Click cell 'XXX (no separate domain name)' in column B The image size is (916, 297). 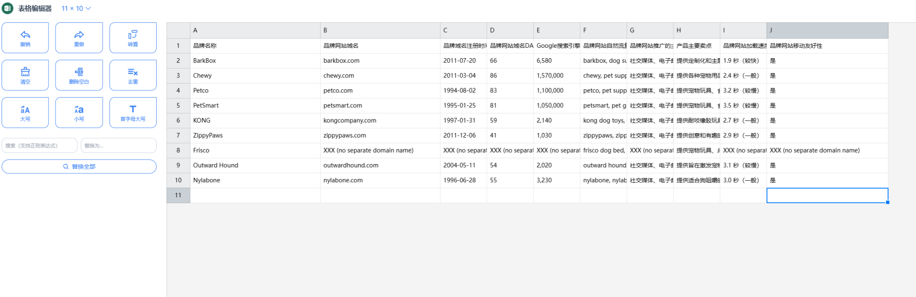(380, 151)
